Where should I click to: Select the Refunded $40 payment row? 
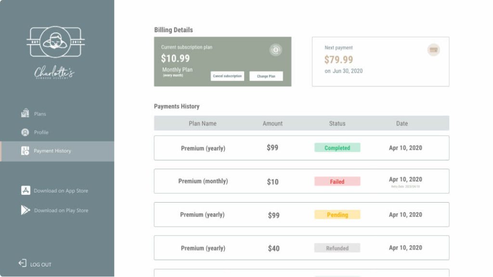[301, 248]
